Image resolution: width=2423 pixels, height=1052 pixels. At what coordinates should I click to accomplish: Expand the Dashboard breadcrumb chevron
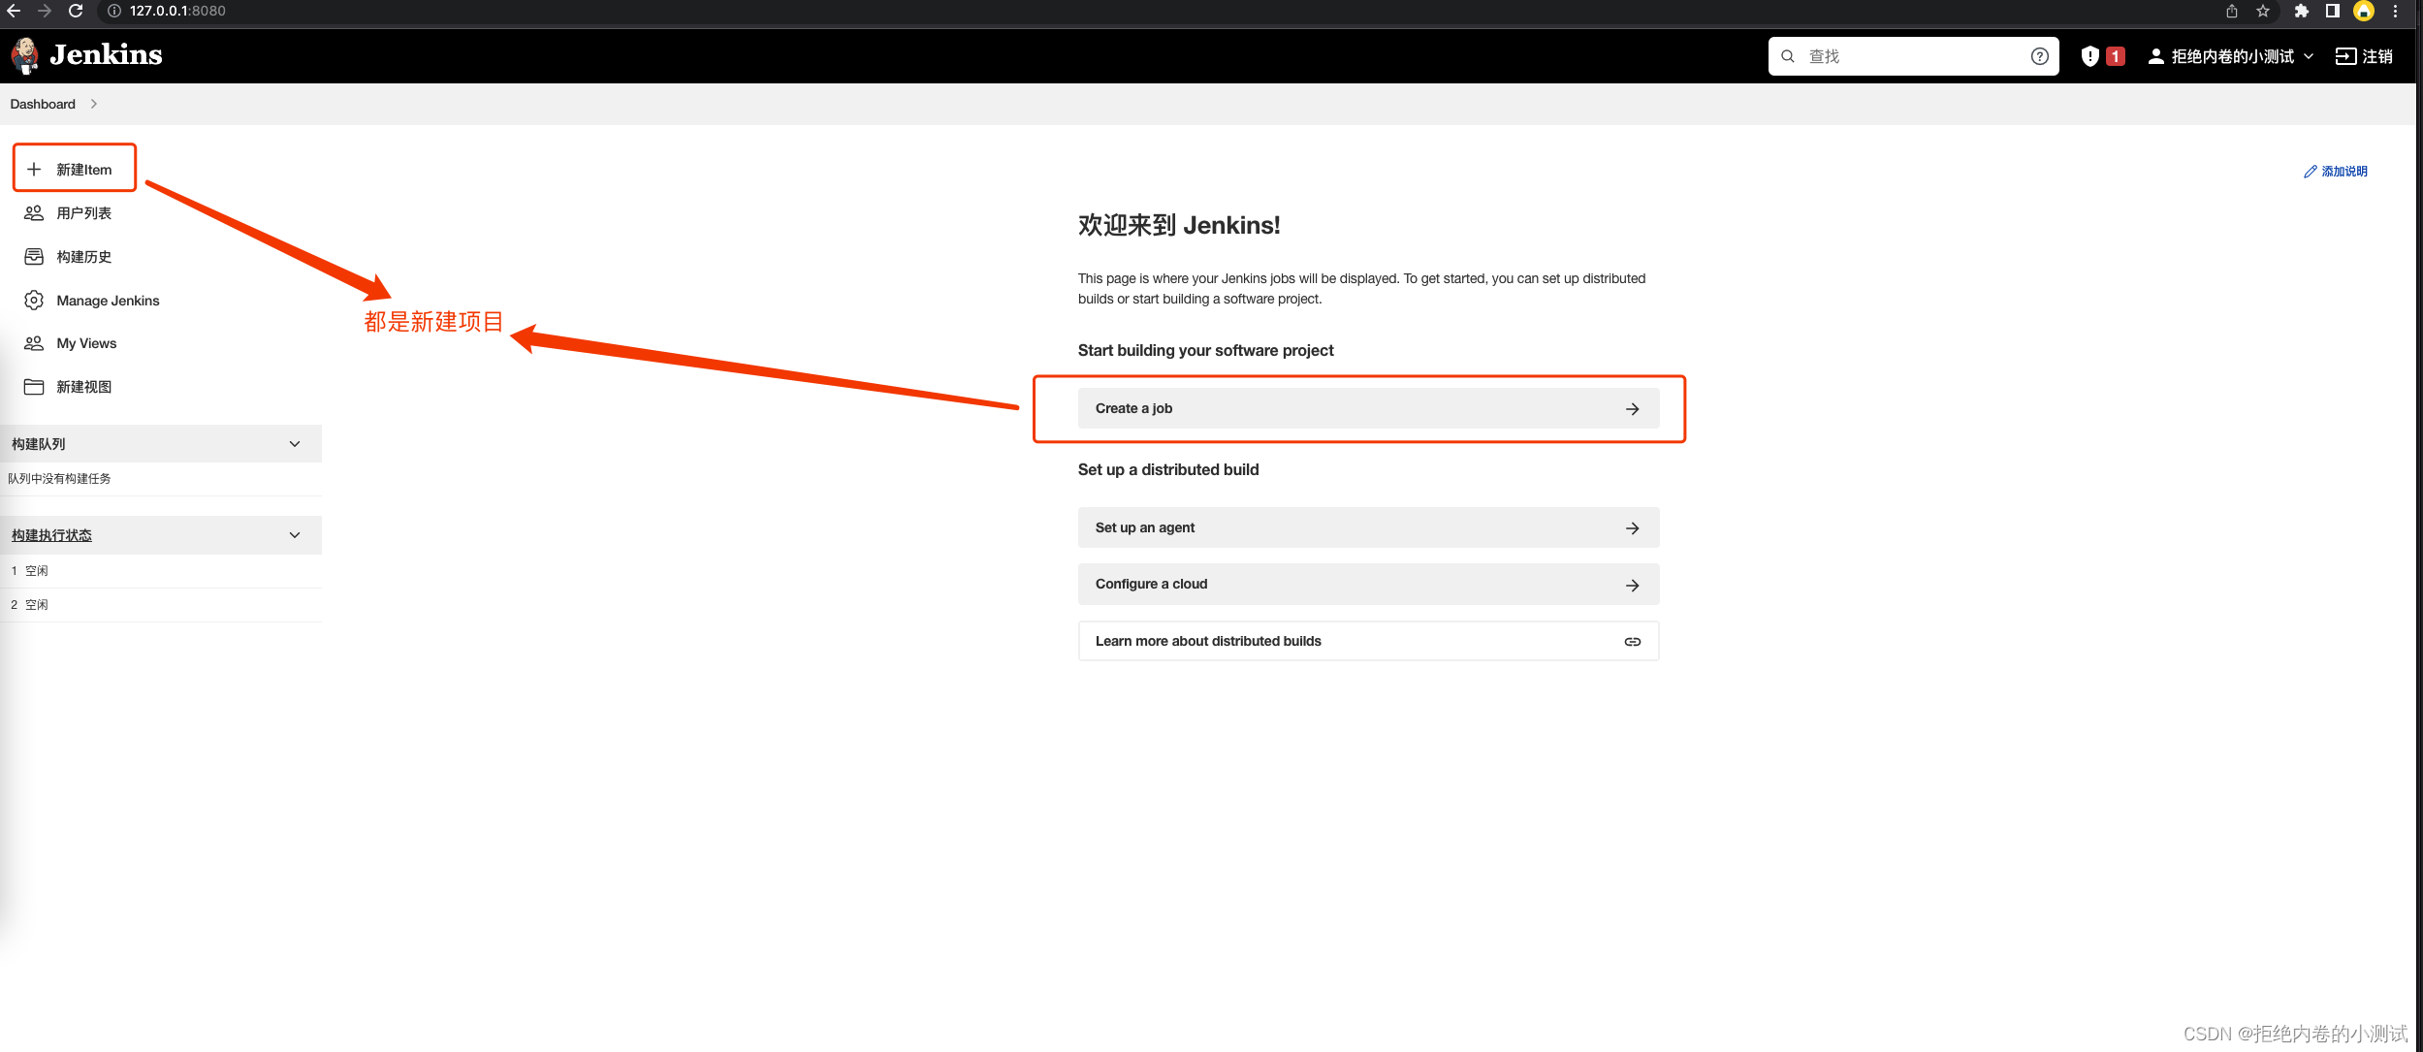pos(93,104)
